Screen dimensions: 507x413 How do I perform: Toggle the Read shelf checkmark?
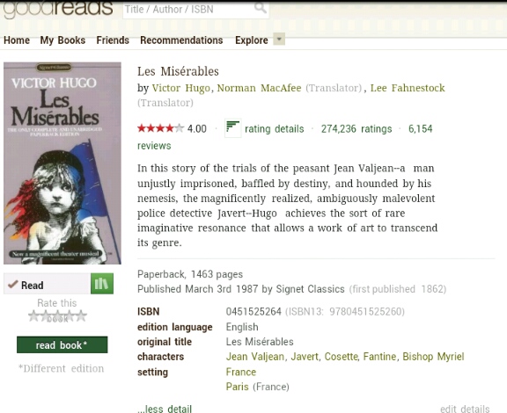(13, 285)
